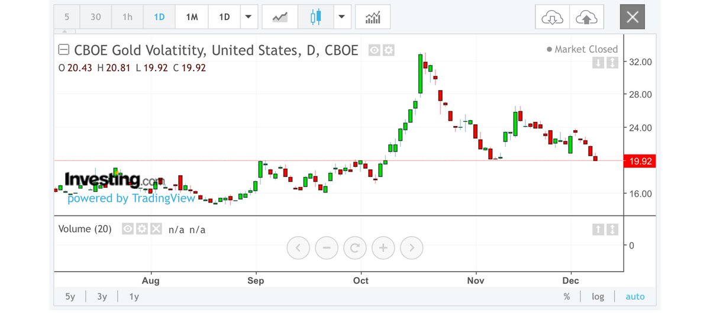Image resolution: width=710 pixels, height=328 pixels.
Task: Toggle percent scale mode
Action: 567,297
